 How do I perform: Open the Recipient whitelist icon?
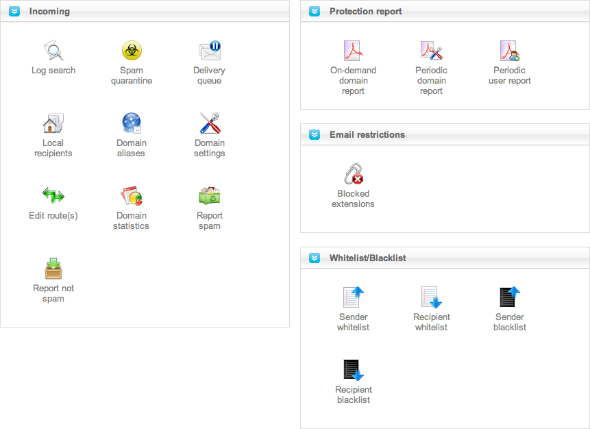[431, 297]
